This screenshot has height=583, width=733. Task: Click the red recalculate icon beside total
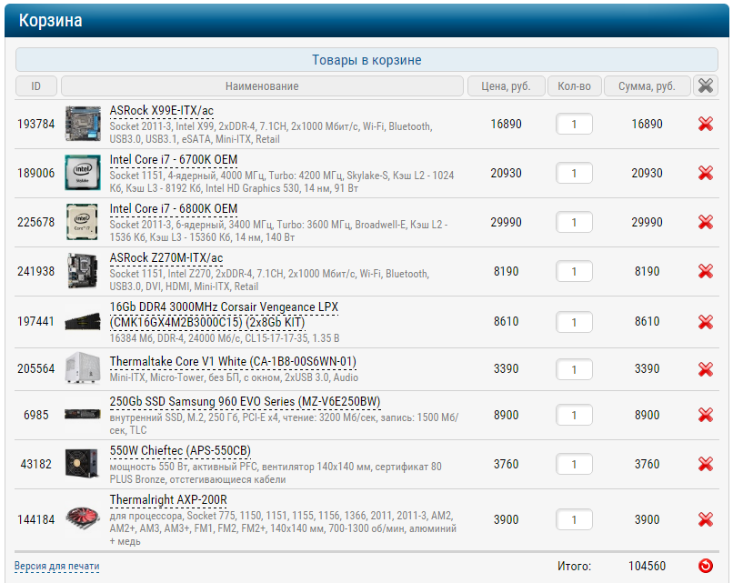(x=706, y=566)
